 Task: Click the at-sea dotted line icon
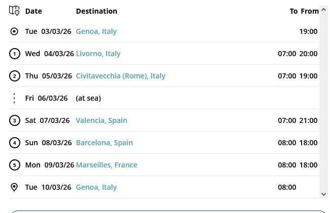[x=14, y=98]
